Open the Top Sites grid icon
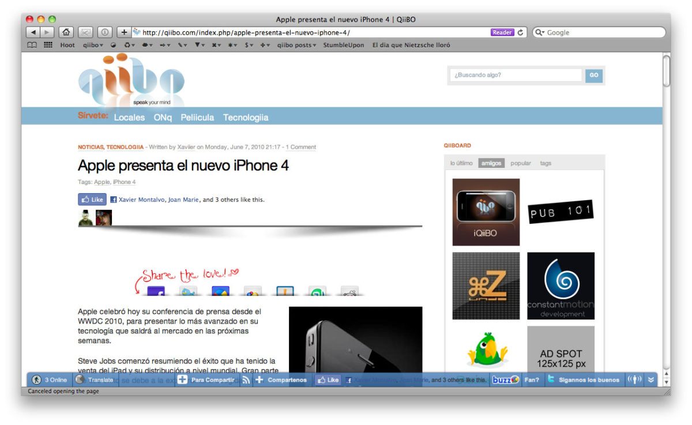 [48, 45]
